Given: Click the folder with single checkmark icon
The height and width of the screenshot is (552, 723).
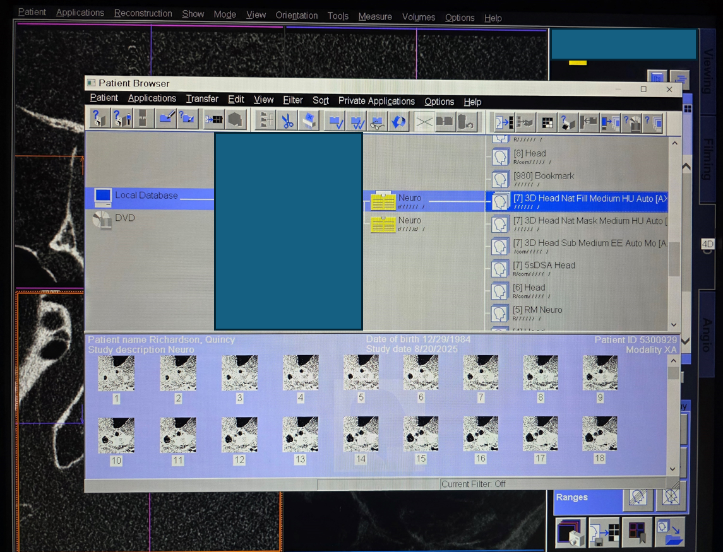Looking at the screenshot, I should click(x=335, y=121).
